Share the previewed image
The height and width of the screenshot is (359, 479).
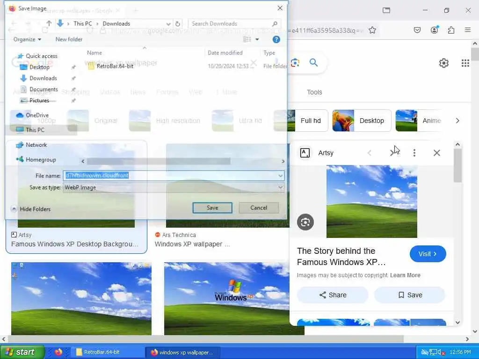[x=333, y=295]
